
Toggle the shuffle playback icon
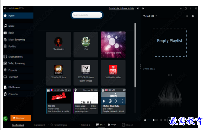(x=157, y=120)
